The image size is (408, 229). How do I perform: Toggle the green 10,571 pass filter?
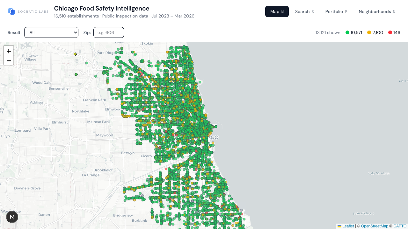[x=354, y=32]
